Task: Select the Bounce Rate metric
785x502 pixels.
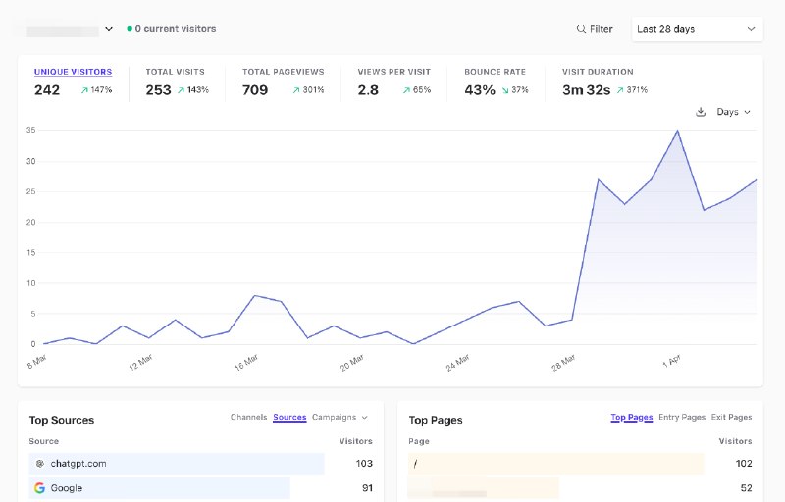Action: (x=495, y=72)
